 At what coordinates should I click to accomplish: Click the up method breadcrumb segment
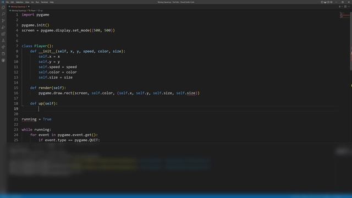[x=40, y=10]
